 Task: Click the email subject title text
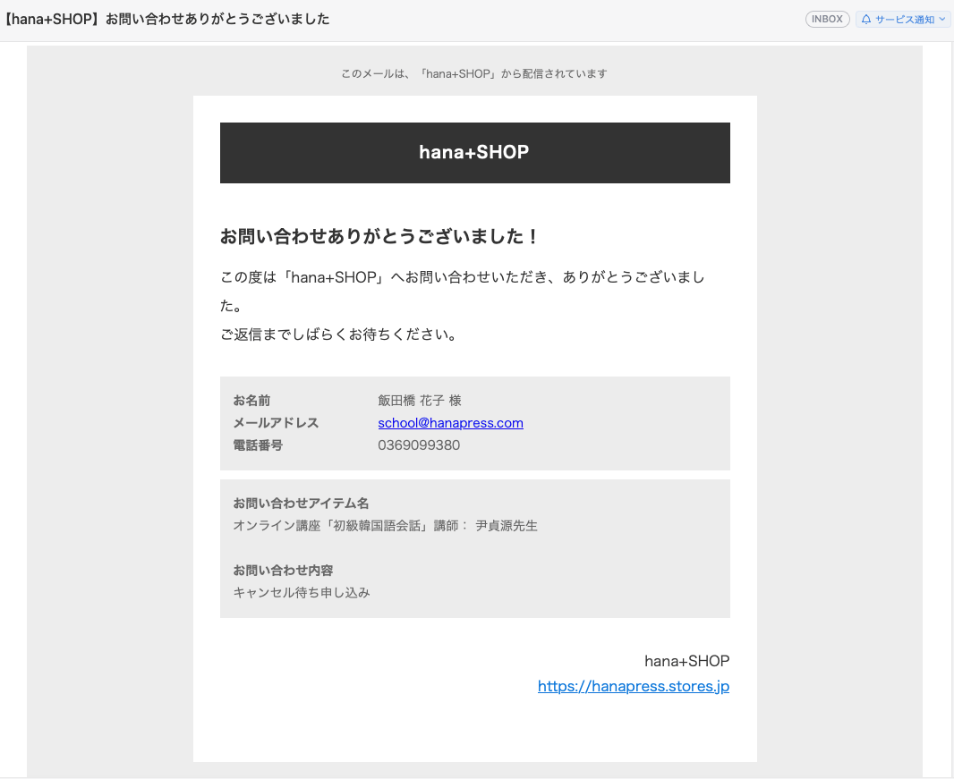[x=166, y=20]
